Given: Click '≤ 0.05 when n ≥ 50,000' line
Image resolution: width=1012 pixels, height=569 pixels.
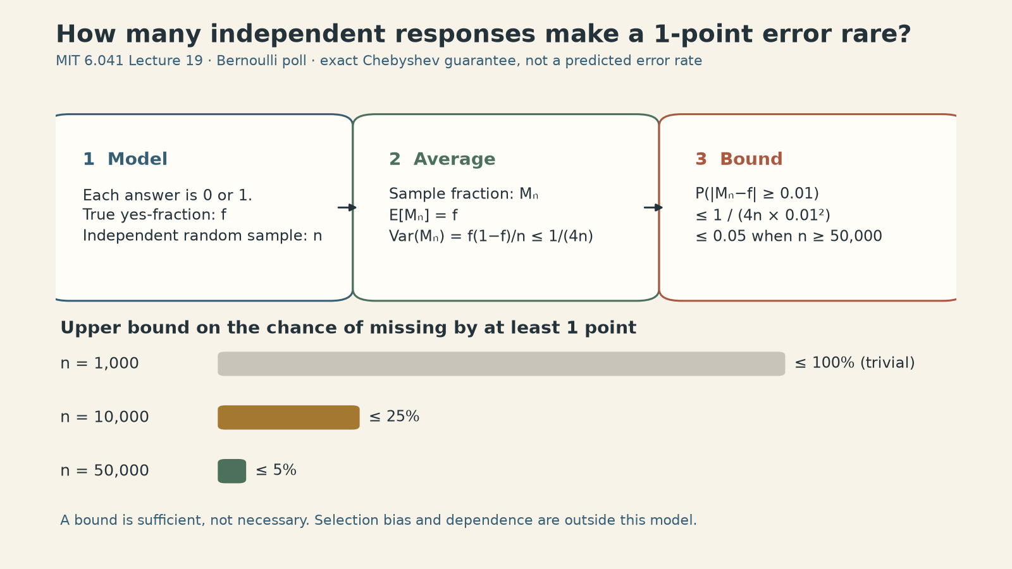Looking at the screenshot, I should [788, 236].
